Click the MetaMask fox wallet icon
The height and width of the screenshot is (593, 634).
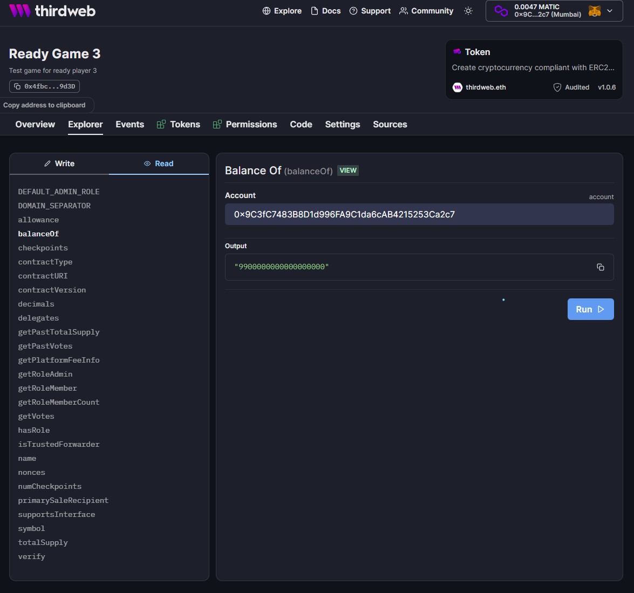595,11
